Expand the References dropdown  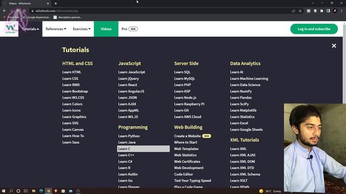(56, 29)
